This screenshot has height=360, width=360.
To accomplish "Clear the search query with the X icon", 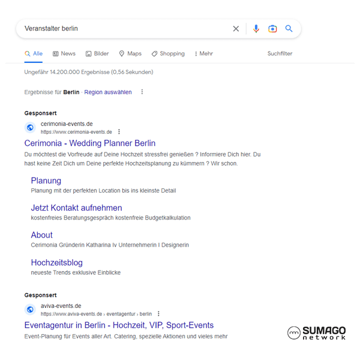I will pyautogui.click(x=236, y=29).
